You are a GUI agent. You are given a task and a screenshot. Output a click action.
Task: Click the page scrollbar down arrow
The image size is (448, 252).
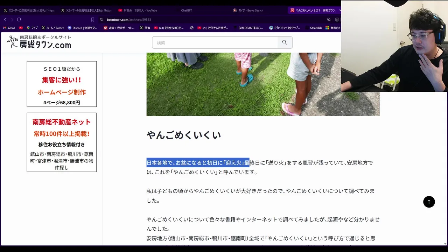(x=445, y=244)
